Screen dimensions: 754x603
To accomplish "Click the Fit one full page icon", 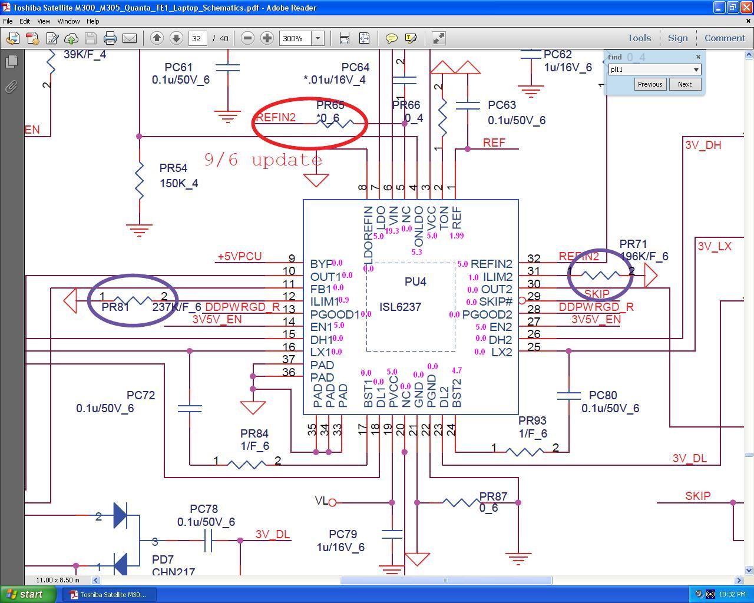I will (x=364, y=38).
